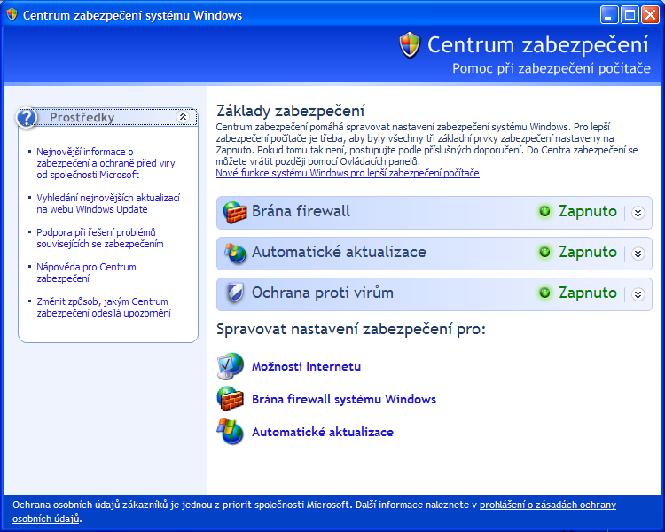Open Vyhledání nejnovějších aktualizací Windows Update link
The height and width of the screenshot is (532, 665).
pos(108,204)
